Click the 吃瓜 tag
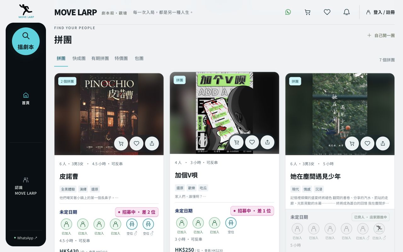Viewport: 403px width, 252px height. click(203, 188)
